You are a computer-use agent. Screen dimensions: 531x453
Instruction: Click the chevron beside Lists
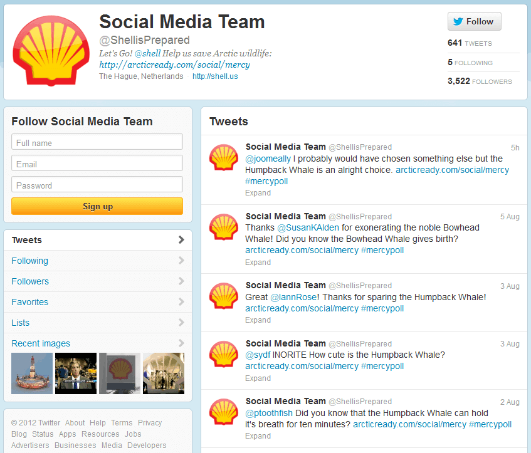[181, 322]
